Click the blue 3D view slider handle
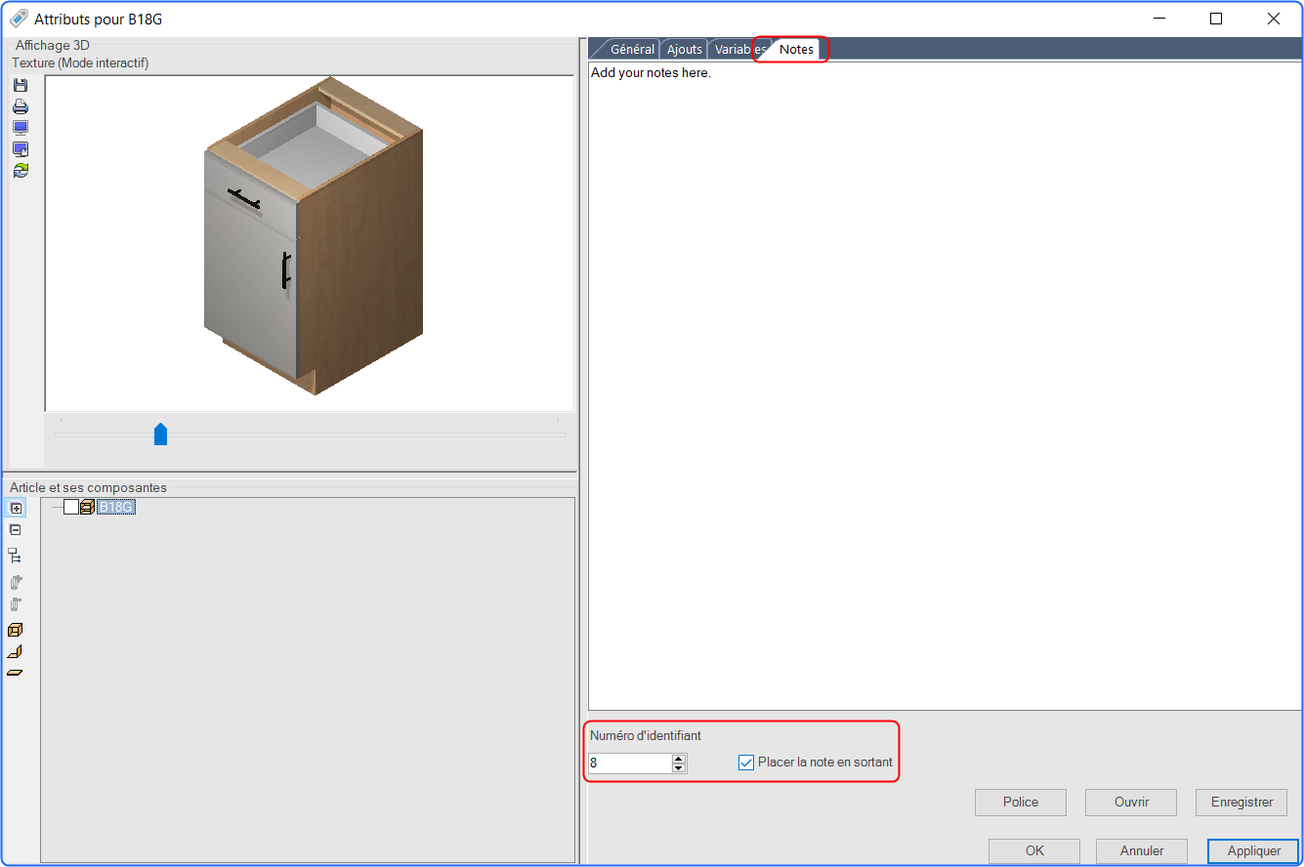This screenshot has width=1304, height=867. click(x=161, y=434)
